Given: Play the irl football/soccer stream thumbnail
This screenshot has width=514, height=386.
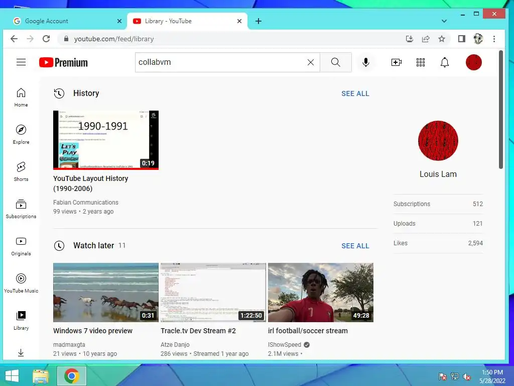Looking at the screenshot, I should (x=321, y=293).
